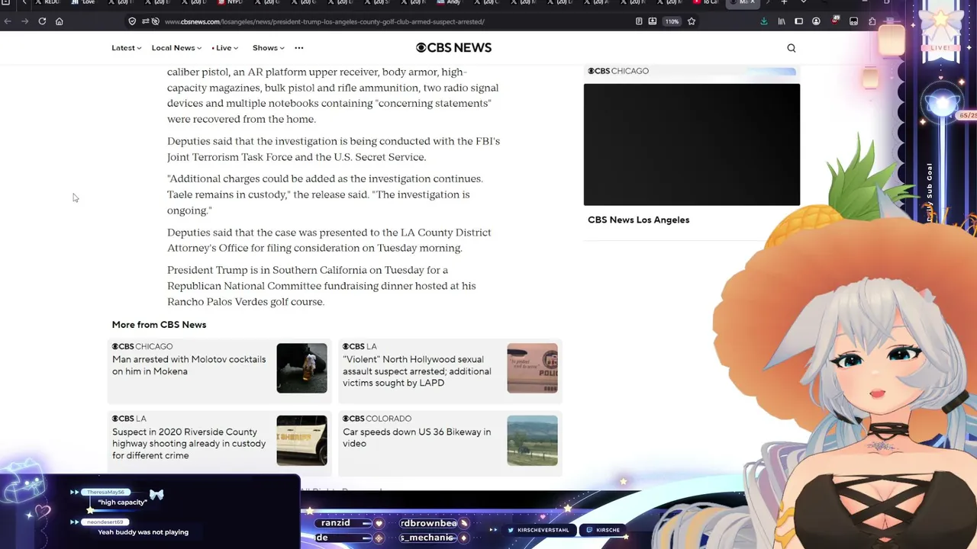This screenshot has height=549, width=977.
Task: Click the North Hollywood police car thumbnail
Action: point(532,368)
